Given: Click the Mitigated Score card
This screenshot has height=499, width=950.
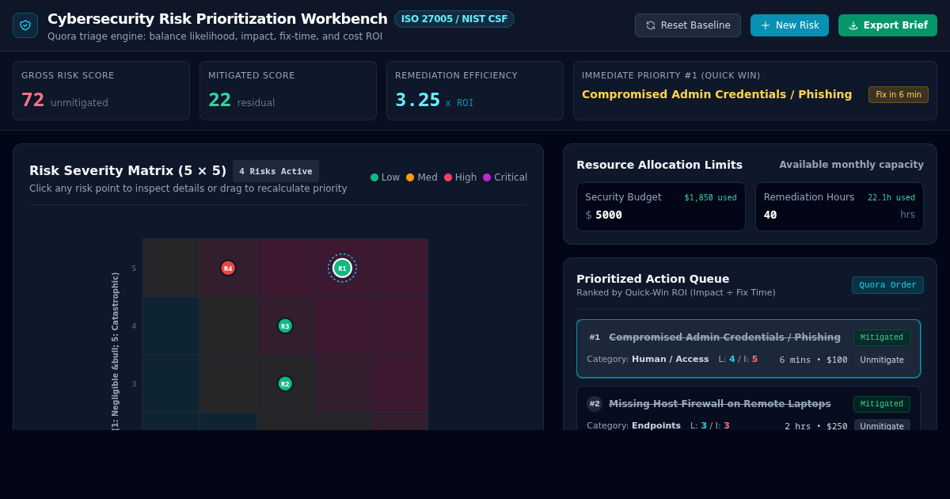Looking at the screenshot, I should tap(288, 90).
